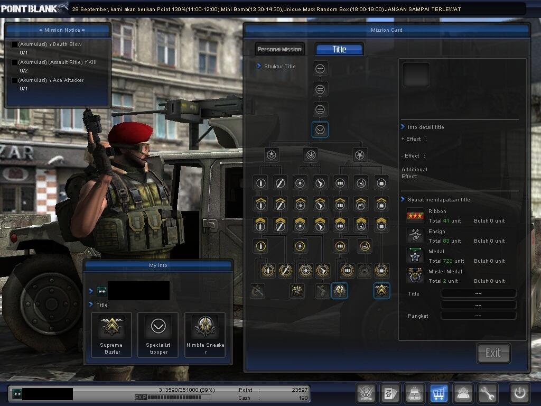Viewport: 541px width, 406px height.
Task: Select plain crosshair title without chevron
Action: pyautogui.click(x=300, y=183)
